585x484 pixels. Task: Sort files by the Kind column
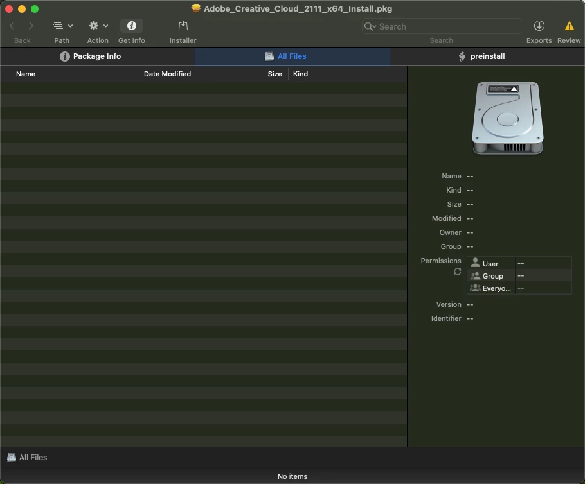tap(347, 74)
